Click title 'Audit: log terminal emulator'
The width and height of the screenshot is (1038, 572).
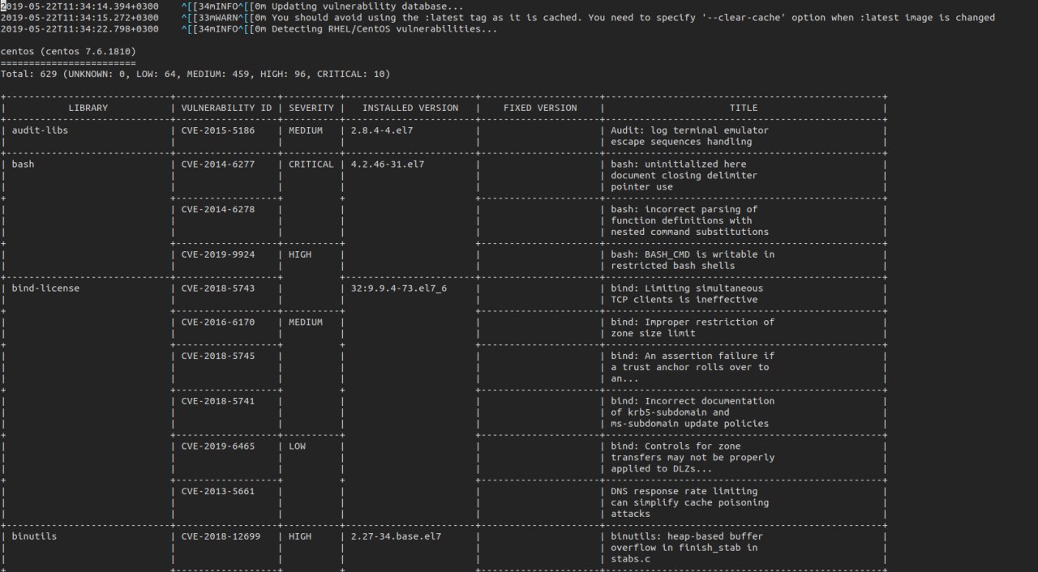click(690, 130)
